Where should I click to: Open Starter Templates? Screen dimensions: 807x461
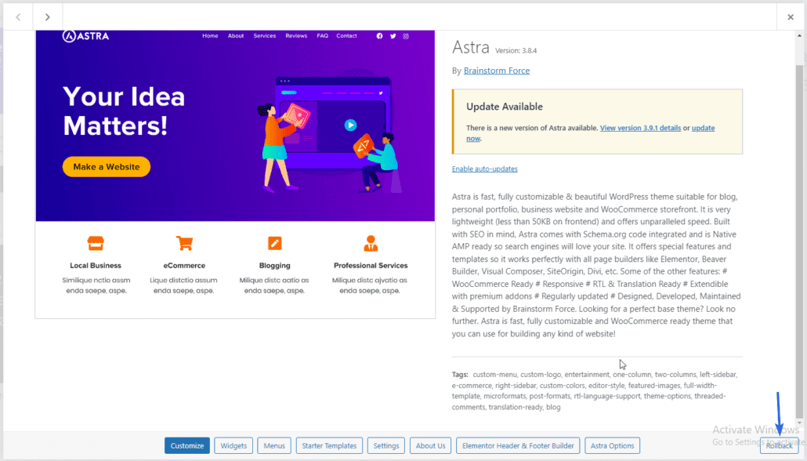pyautogui.click(x=329, y=445)
